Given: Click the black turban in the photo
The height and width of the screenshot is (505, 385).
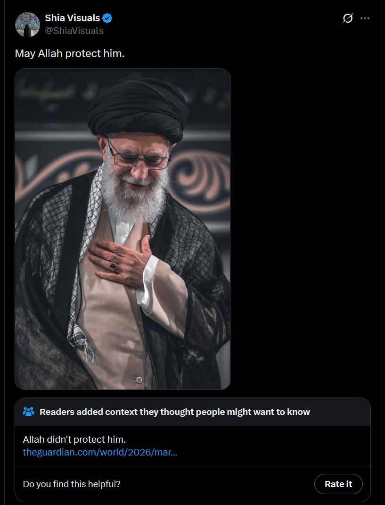Looking at the screenshot, I should point(137,108).
